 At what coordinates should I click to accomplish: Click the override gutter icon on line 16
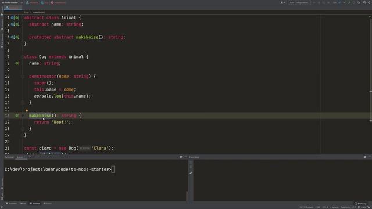[x=17, y=116]
